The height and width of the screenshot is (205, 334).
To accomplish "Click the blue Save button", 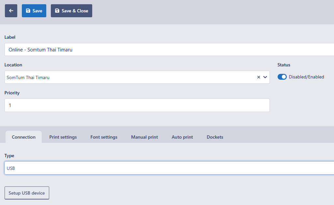I will coord(34,11).
